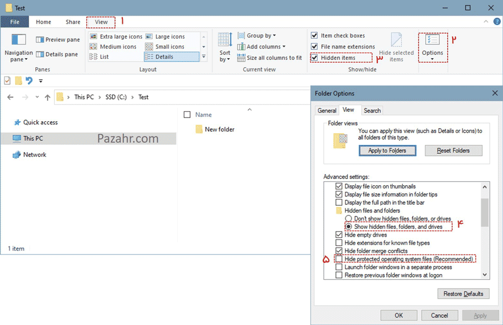Go up one folder level

[x=48, y=97]
